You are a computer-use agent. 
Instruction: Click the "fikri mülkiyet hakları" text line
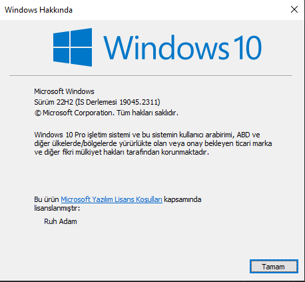point(93,152)
